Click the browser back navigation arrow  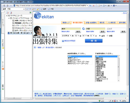click(4, 6)
